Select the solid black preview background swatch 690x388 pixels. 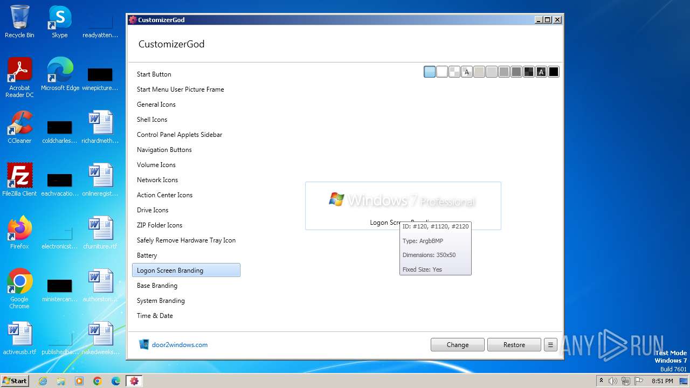pos(554,72)
